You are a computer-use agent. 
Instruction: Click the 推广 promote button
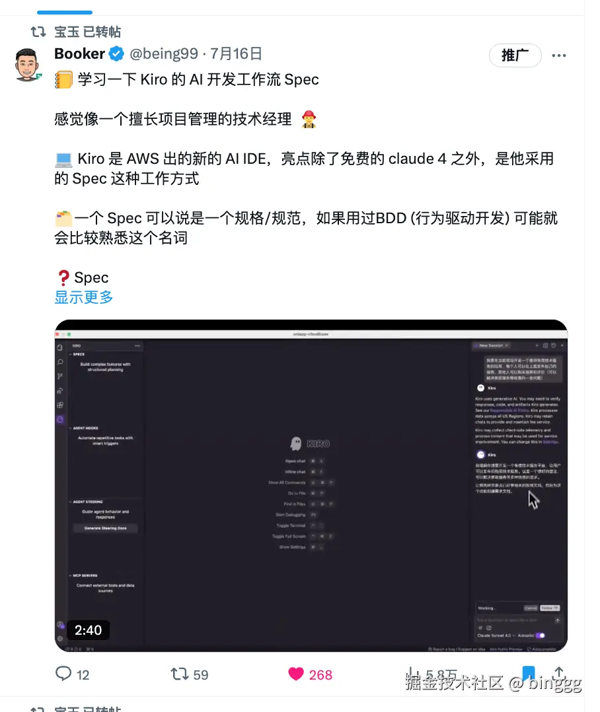pyautogui.click(x=515, y=55)
